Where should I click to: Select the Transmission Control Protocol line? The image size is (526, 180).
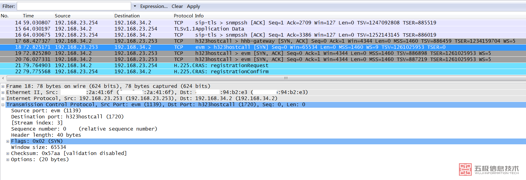click(265, 105)
